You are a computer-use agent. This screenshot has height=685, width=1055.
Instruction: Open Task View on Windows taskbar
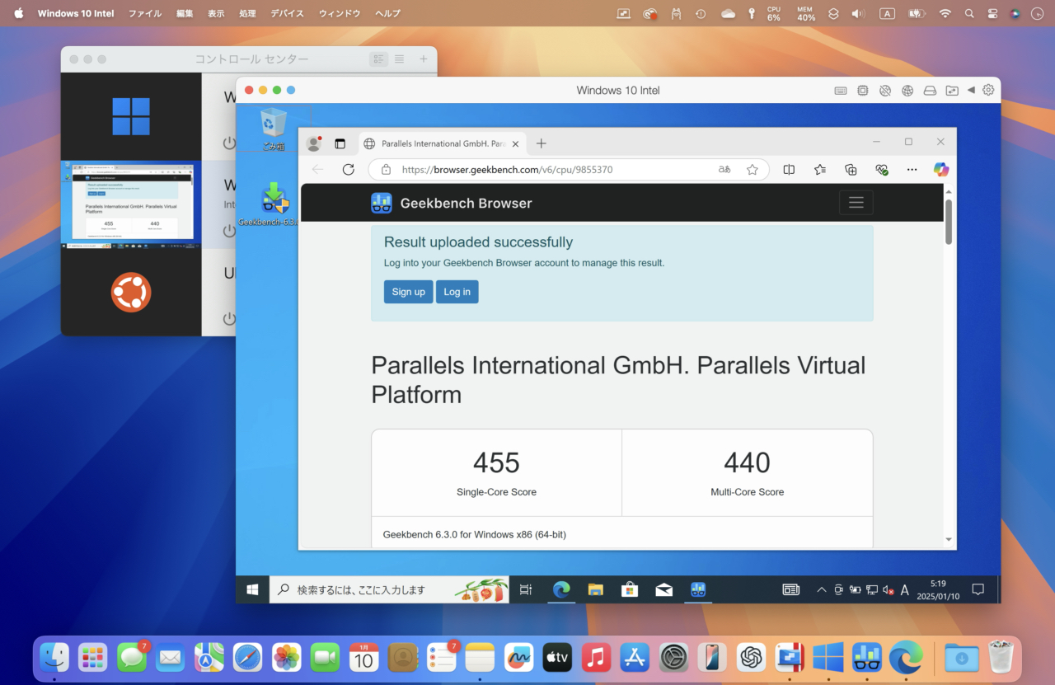(526, 589)
